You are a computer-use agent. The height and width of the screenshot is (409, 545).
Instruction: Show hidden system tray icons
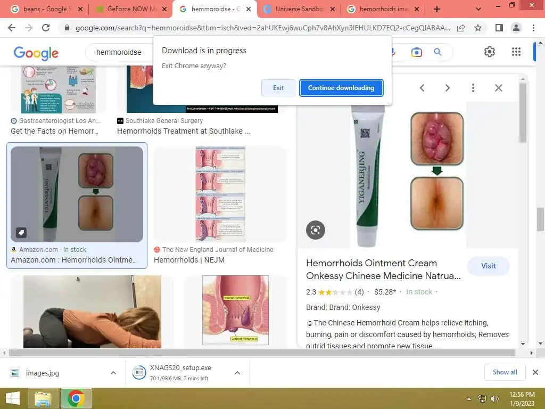click(469, 399)
